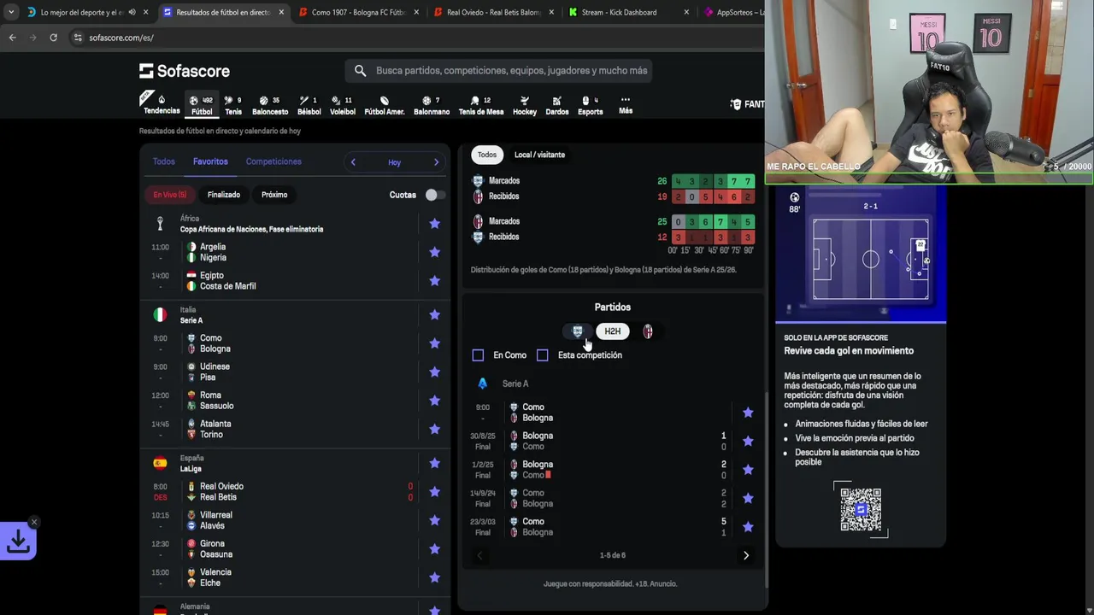Image resolution: width=1094 pixels, height=615 pixels.
Task: Select the Fútbol sport icon
Action: pos(202,105)
